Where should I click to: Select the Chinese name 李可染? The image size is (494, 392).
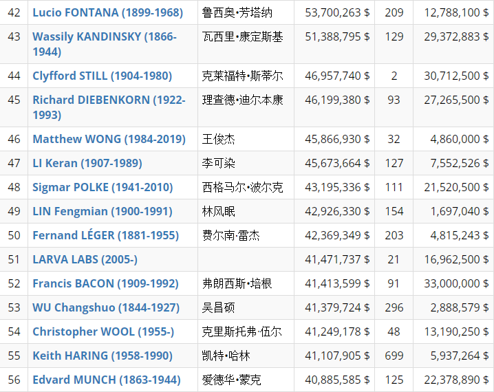[x=218, y=163]
